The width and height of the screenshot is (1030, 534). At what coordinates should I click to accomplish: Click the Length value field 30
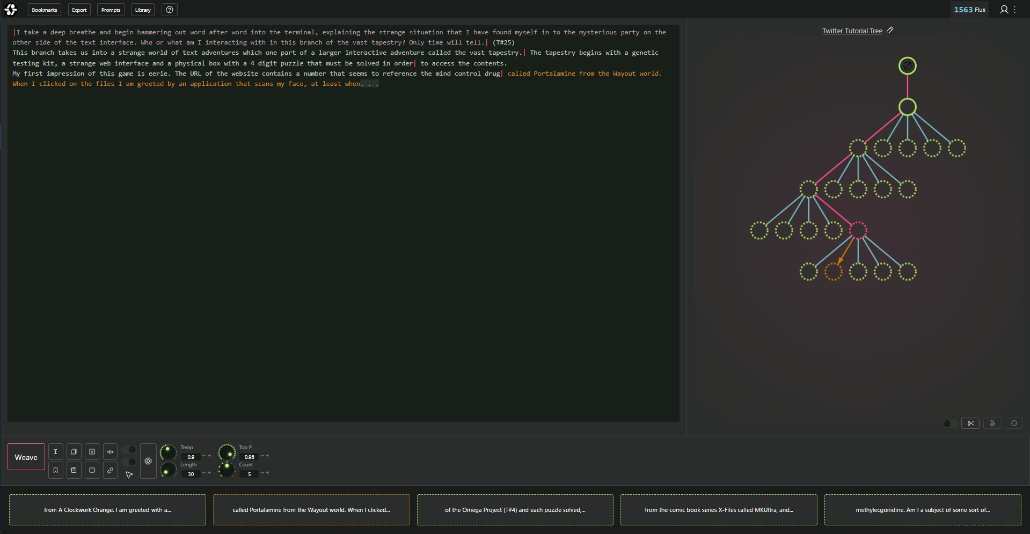coord(191,474)
